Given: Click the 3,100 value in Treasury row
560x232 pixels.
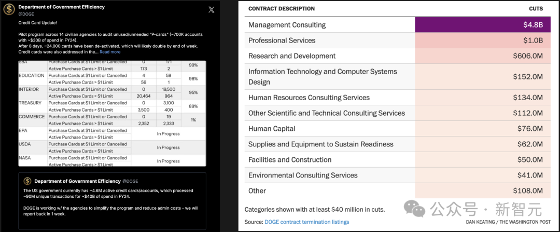Looking at the screenshot, I should 168,103.
